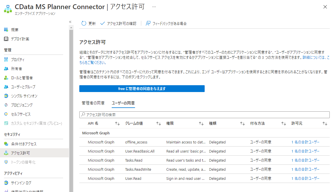Go to ユーザーとグループ in the sidebar
This screenshot has width=332, height=192.
point(23,87)
